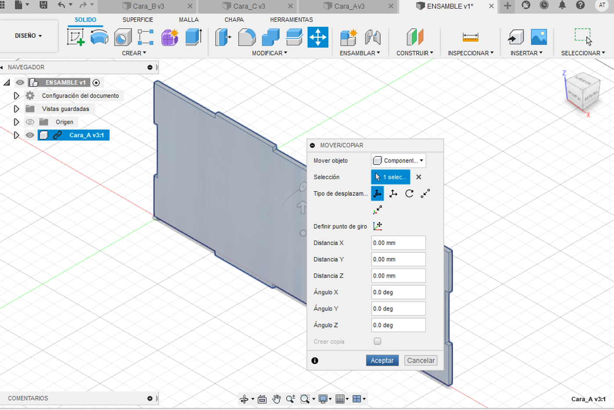Screen dimensions: 614x410
Task: Select the Create Sketch tool
Action: coord(76,37)
